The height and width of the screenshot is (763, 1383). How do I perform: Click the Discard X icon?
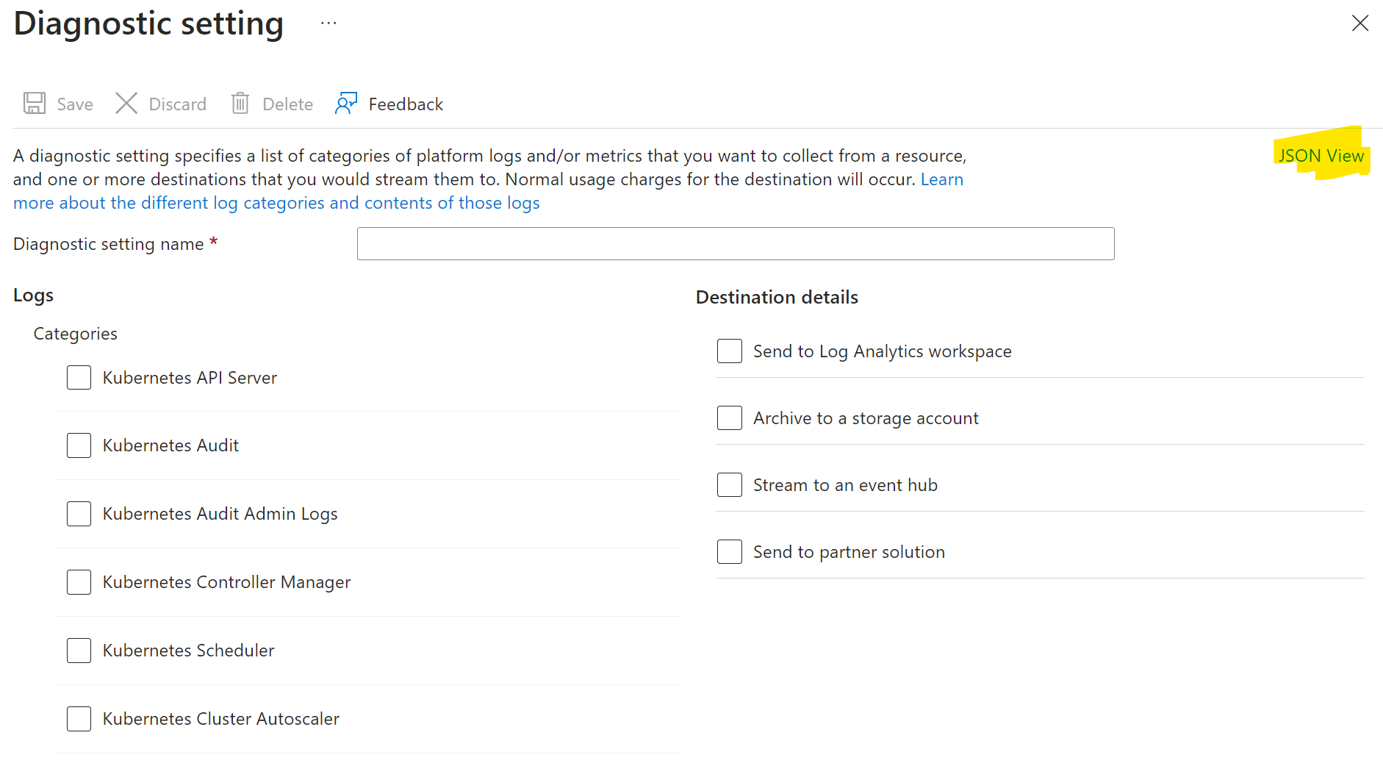tap(126, 104)
